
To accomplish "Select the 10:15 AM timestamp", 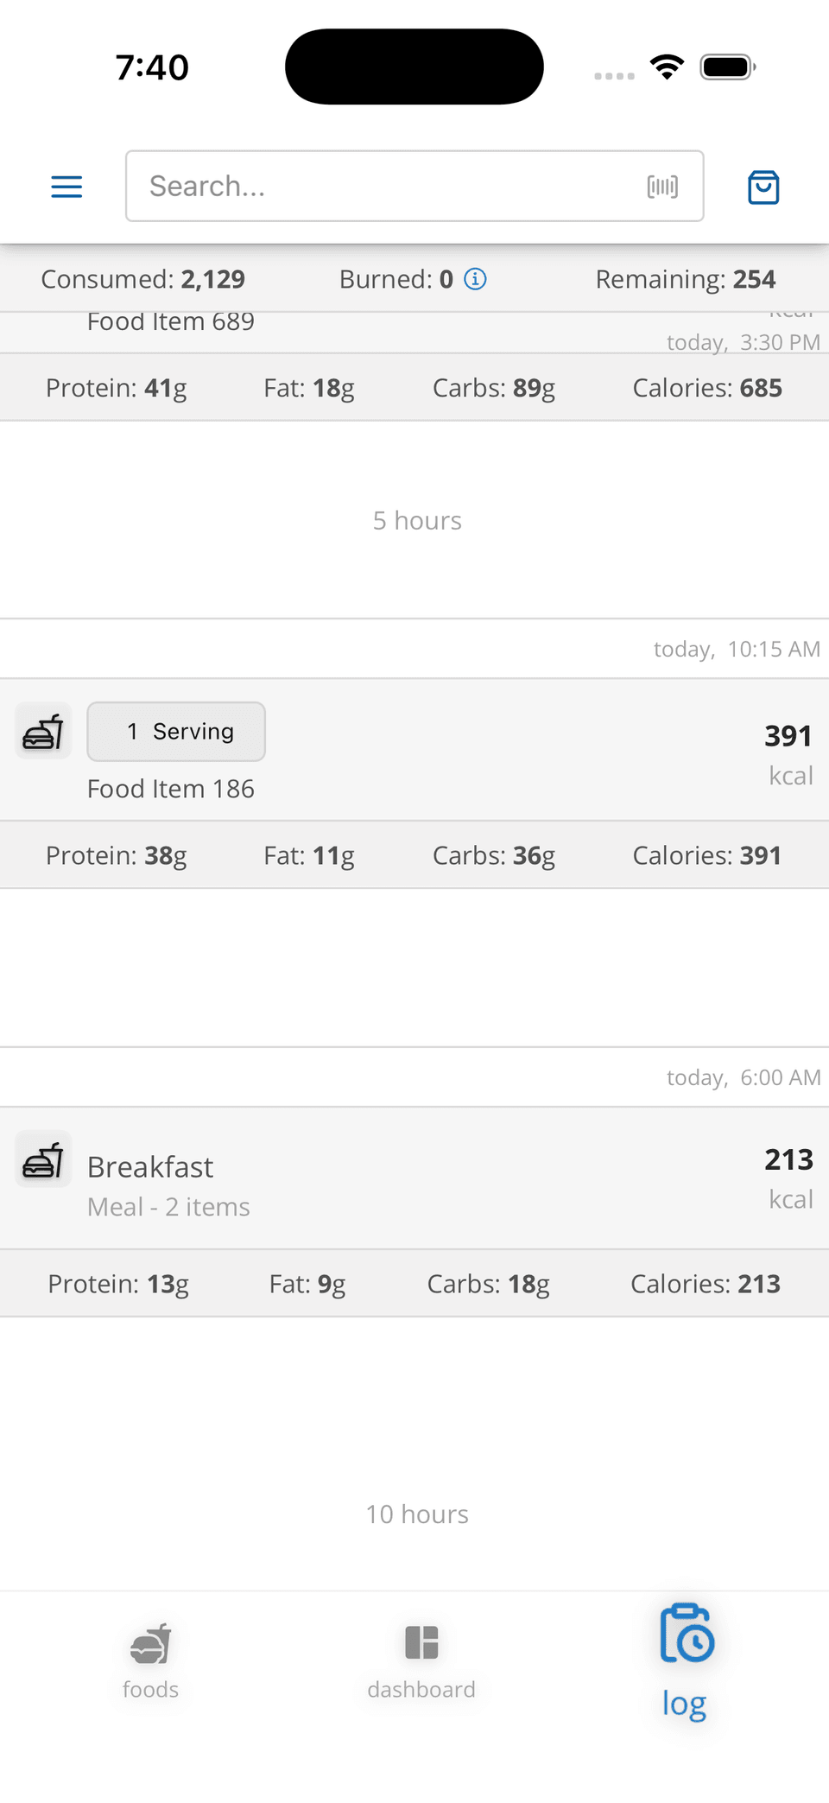I will click(736, 650).
